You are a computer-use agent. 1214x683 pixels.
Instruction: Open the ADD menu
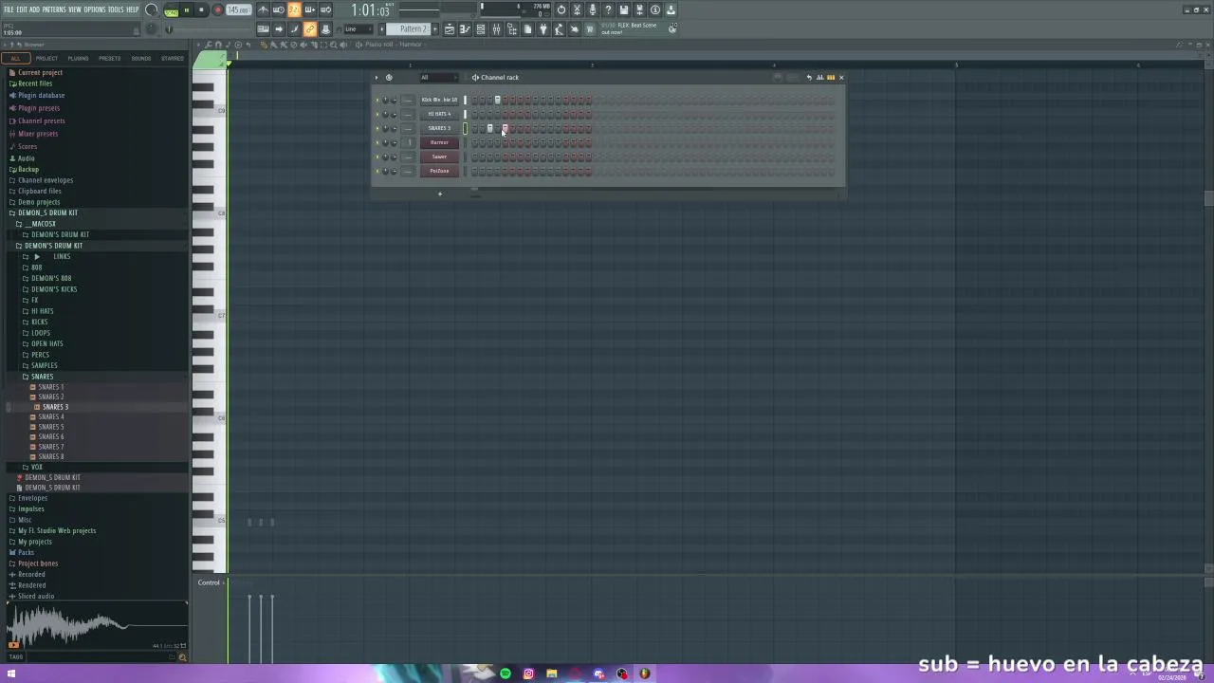pyautogui.click(x=34, y=9)
